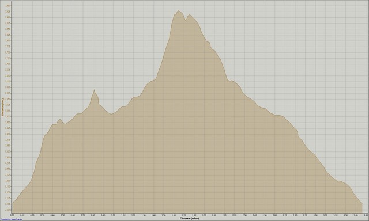This screenshot has width=369, height=221.
Task: Click the sharp spike near 0.80 miles
Action: tap(94, 90)
